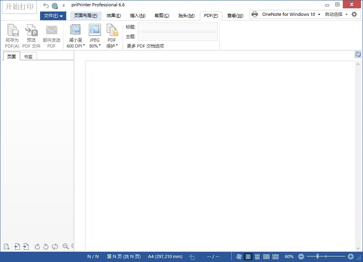This screenshot has width=363, height=262.
Task: Toggle the multi-page thumbnail grid view
Action: pyautogui.click(x=275, y=256)
